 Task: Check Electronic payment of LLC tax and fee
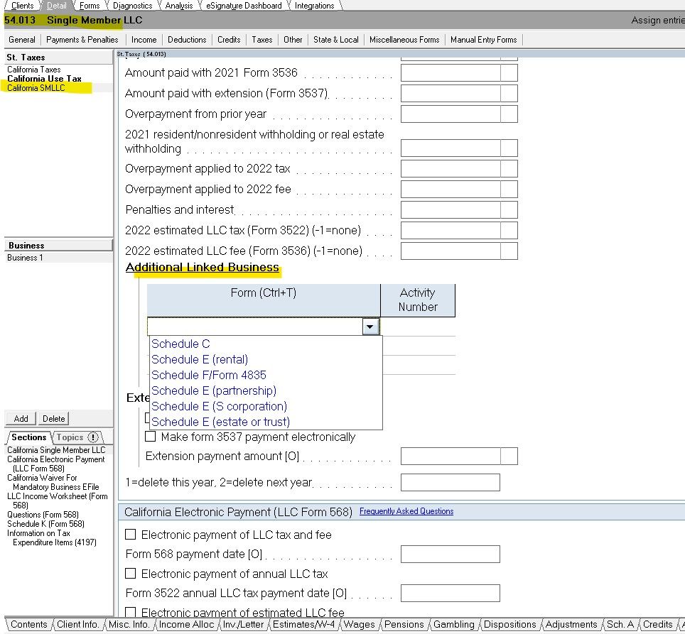pos(131,535)
